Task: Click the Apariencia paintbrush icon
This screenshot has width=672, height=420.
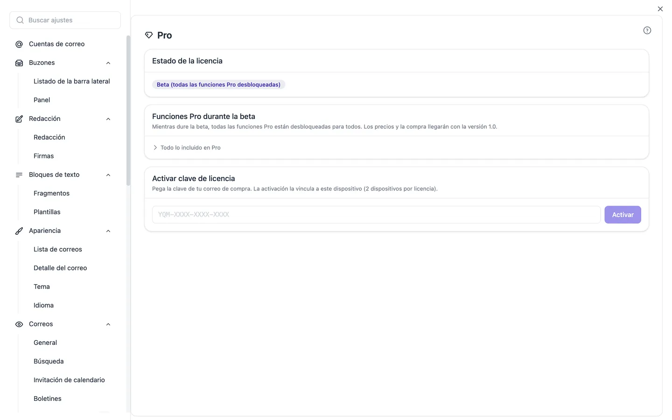Action: point(19,231)
